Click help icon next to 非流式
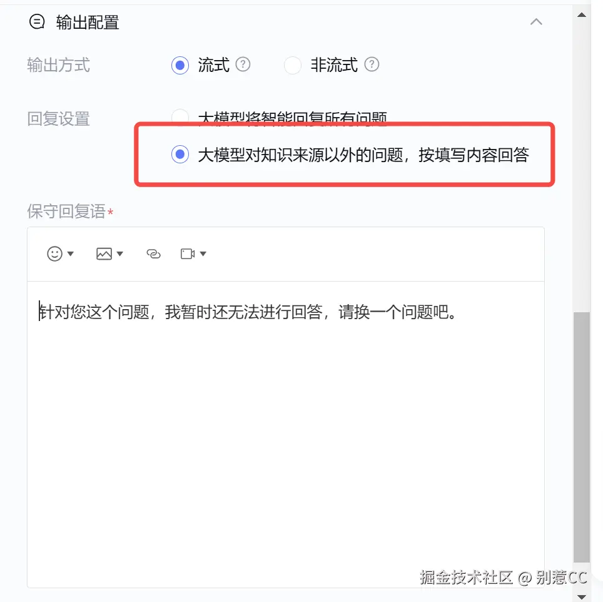This screenshot has height=602, width=603. coord(372,64)
